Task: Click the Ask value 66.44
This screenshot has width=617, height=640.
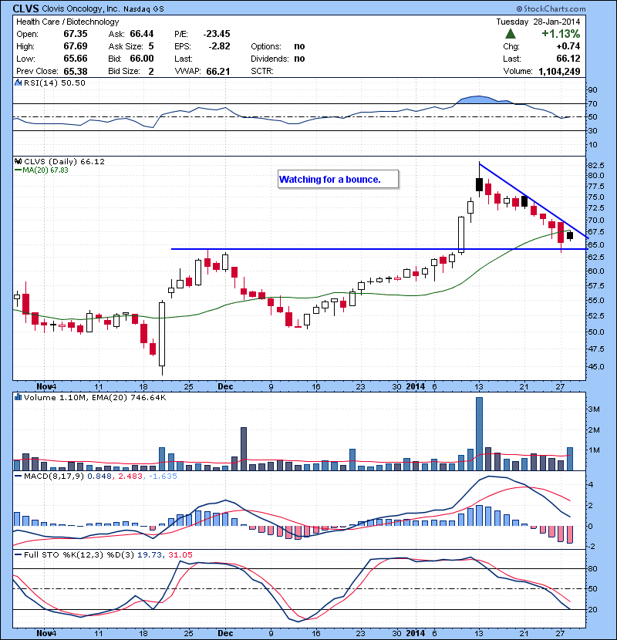Action: 142,34
